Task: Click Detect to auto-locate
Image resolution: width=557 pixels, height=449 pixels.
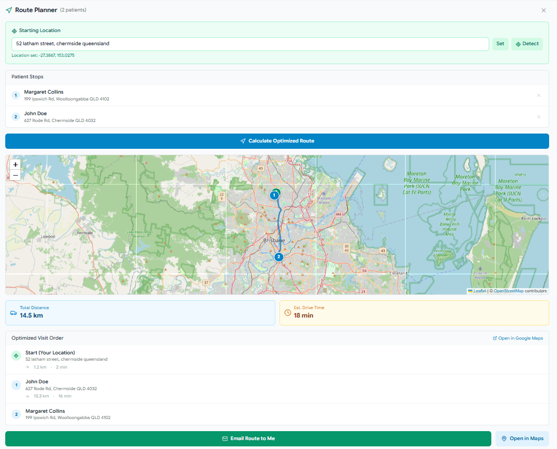Action: (x=527, y=44)
